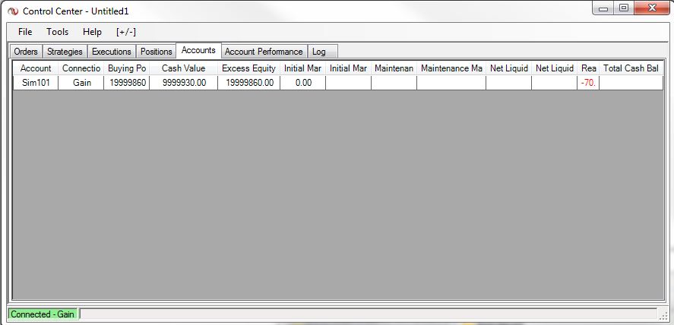This screenshot has height=325, width=674.
Task: Click the Total Cash Bal column header
Action: tap(631, 68)
